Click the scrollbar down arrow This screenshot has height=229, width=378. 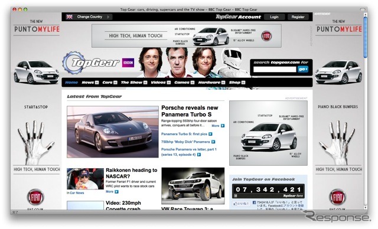pos(366,207)
